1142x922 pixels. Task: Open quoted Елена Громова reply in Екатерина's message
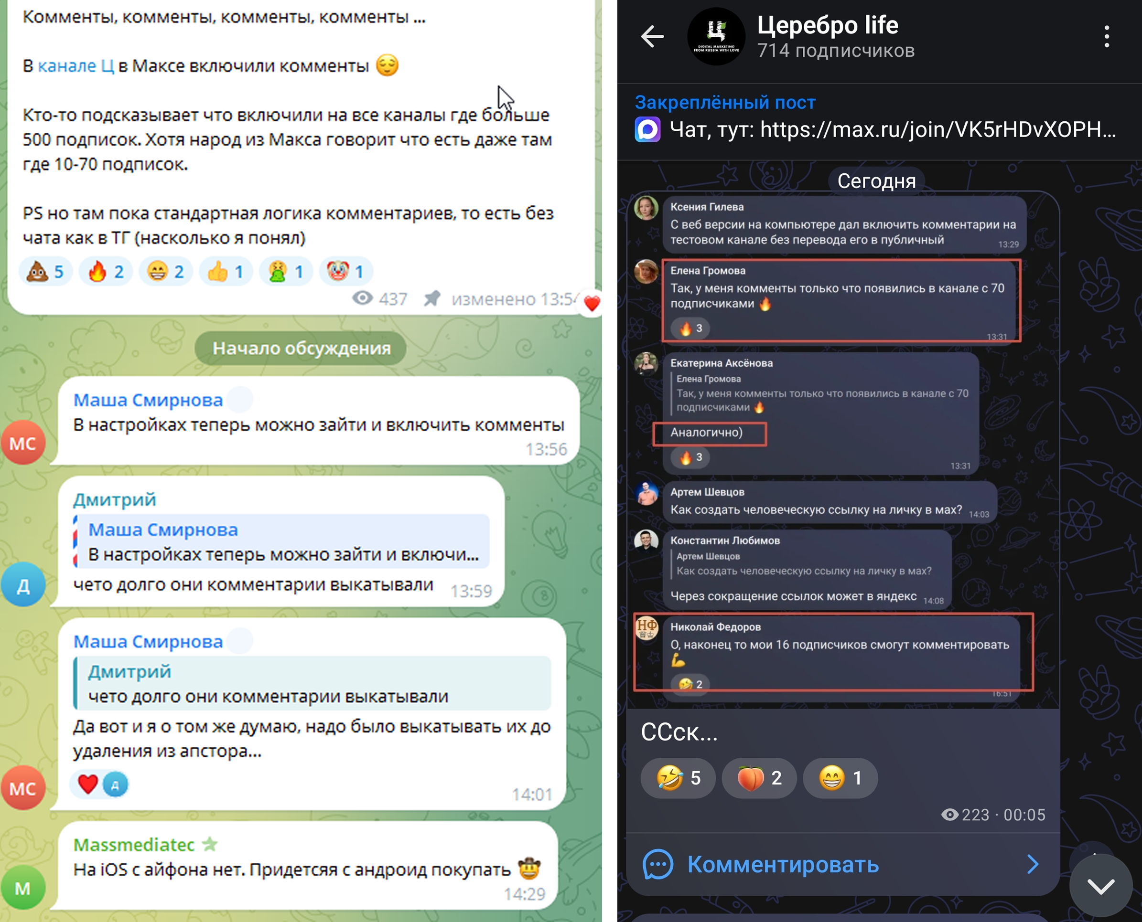click(821, 393)
